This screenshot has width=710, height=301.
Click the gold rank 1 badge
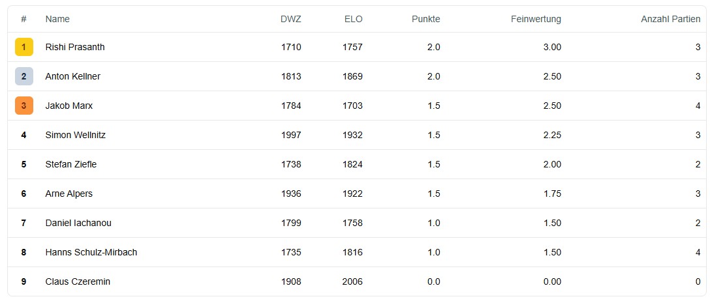(24, 47)
